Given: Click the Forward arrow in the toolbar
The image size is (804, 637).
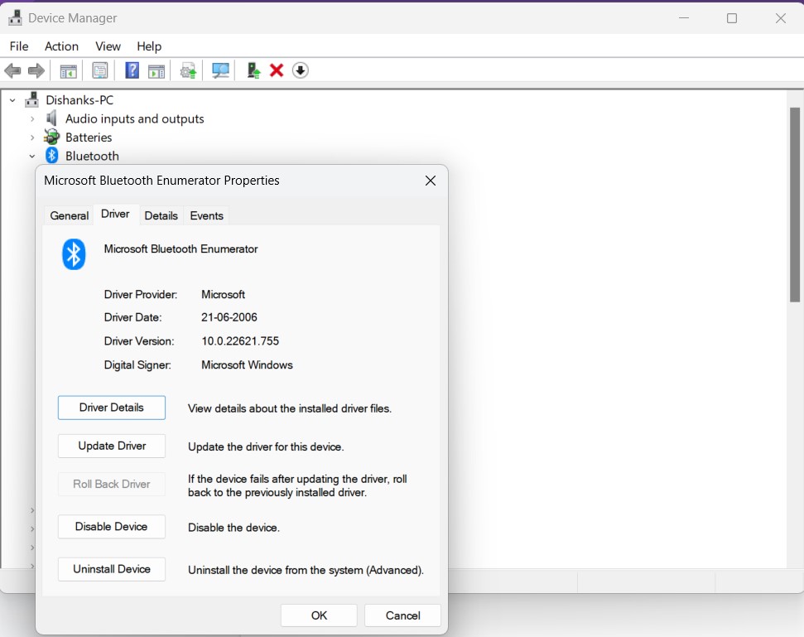Looking at the screenshot, I should (36, 71).
